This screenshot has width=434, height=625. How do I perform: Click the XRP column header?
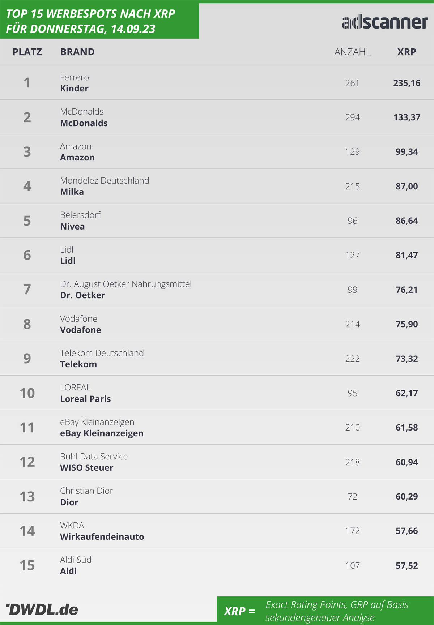tap(407, 52)
